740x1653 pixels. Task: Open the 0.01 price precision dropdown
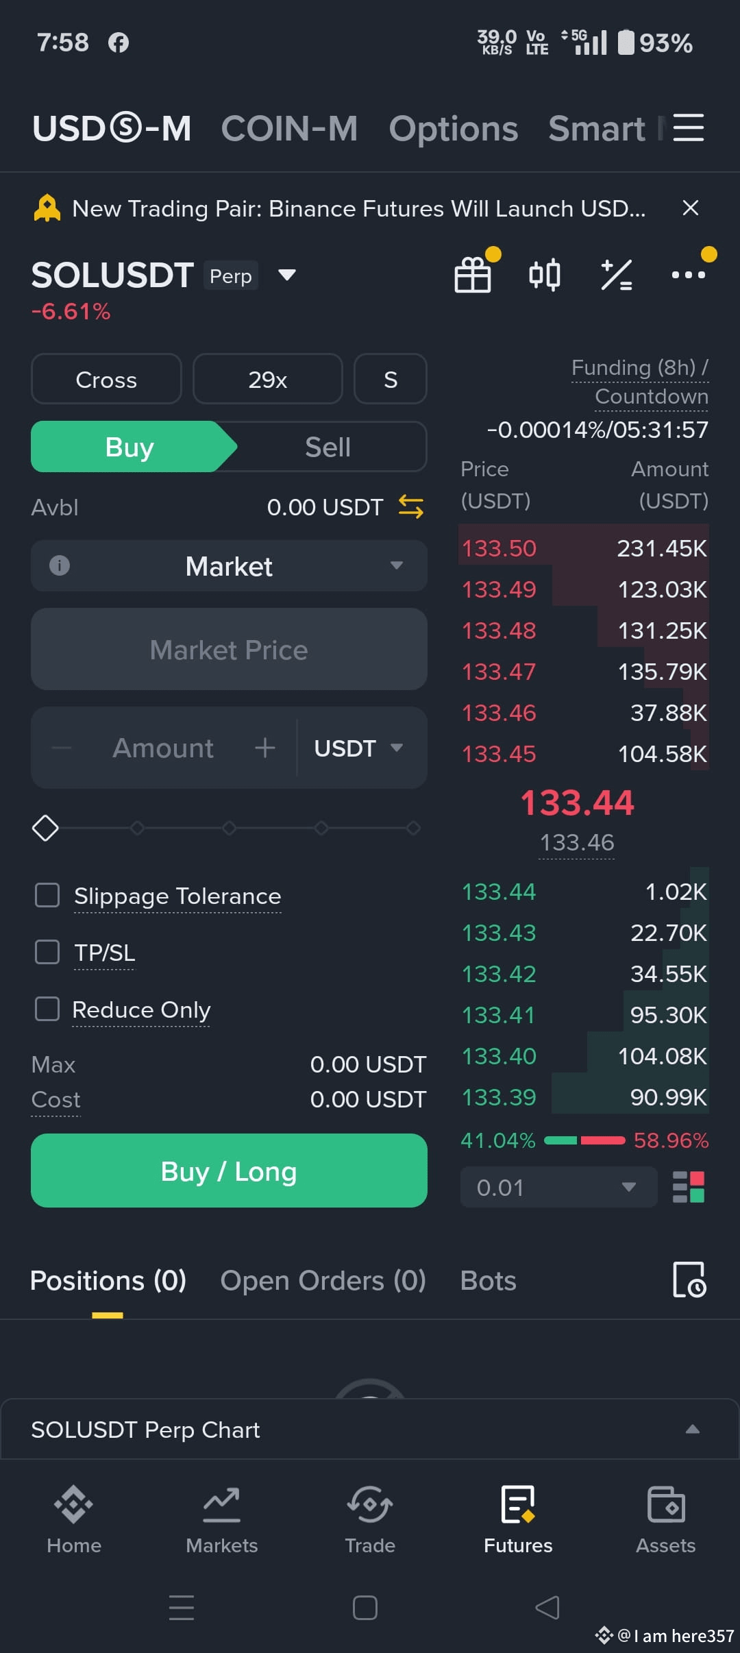click(x=558, y=1187)
